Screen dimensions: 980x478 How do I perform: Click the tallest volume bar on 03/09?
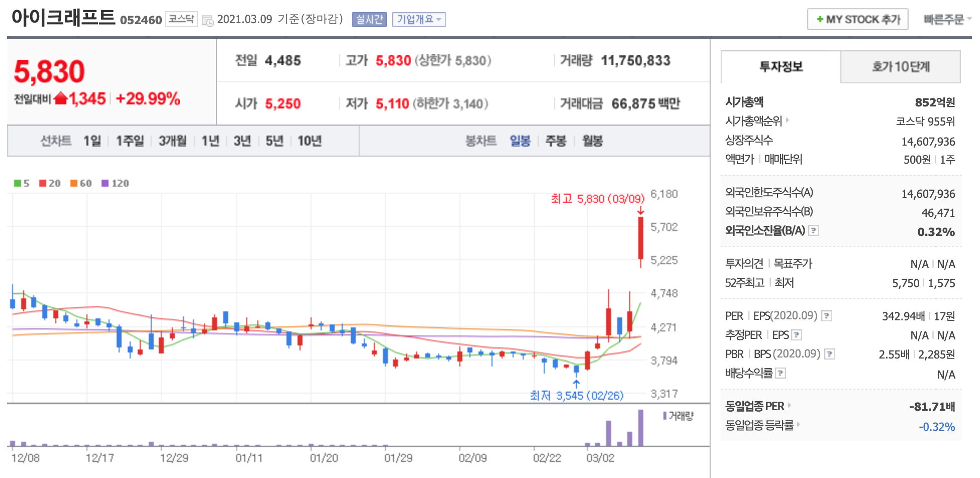641,428
